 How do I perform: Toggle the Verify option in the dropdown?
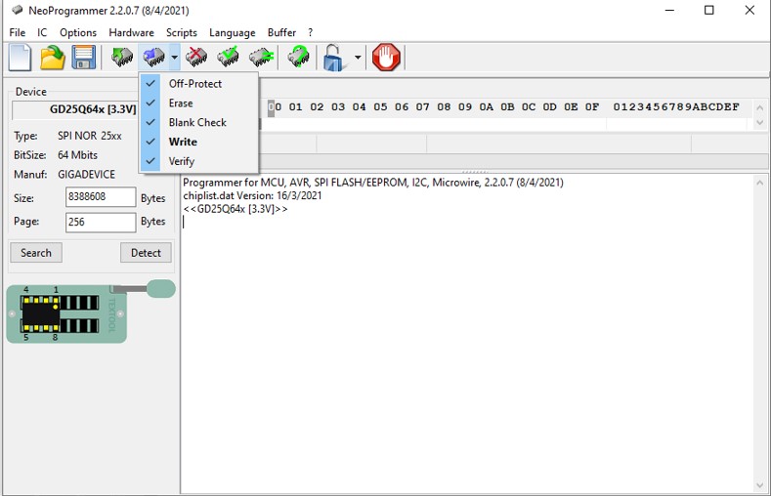coord(199,161)
